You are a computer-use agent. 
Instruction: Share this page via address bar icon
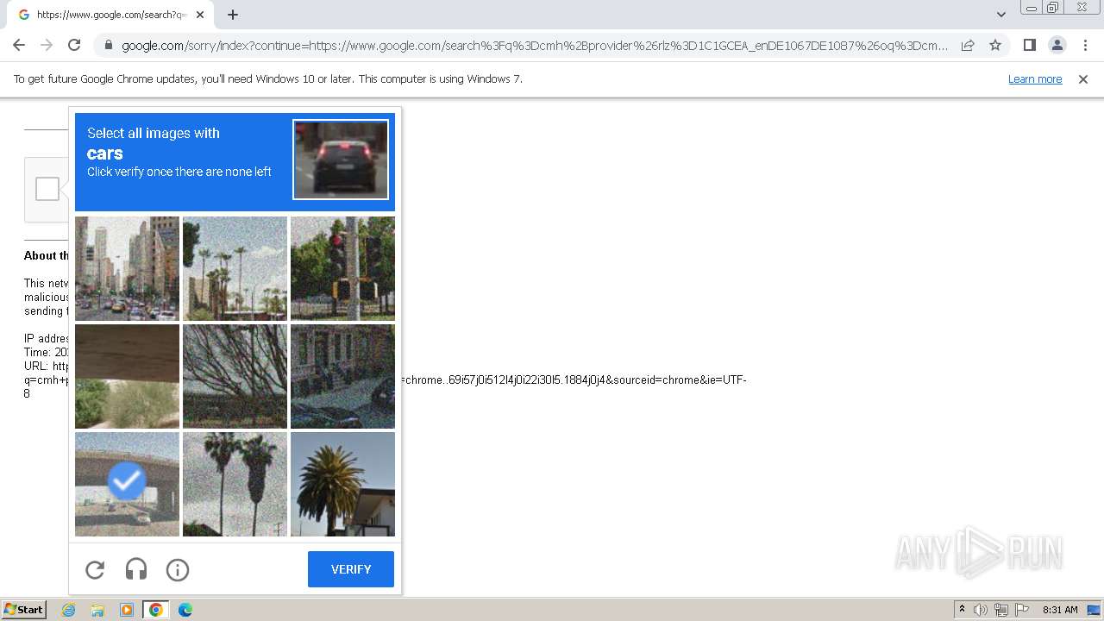[968, 45]
